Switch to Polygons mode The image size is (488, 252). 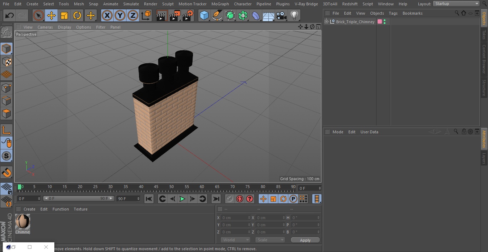point(6,114)
